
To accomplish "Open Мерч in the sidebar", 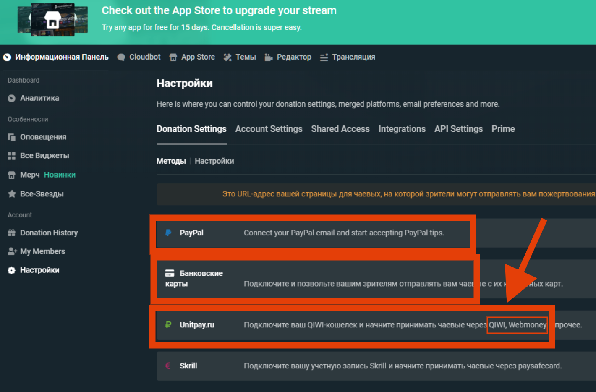I will click(x=30, y=175).
